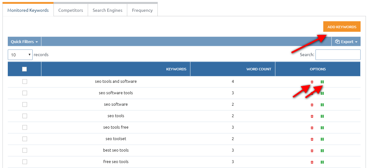Delete the 'seo tools' keyword
This screenshot has width=369, height=168.
[x=312, y=116]
